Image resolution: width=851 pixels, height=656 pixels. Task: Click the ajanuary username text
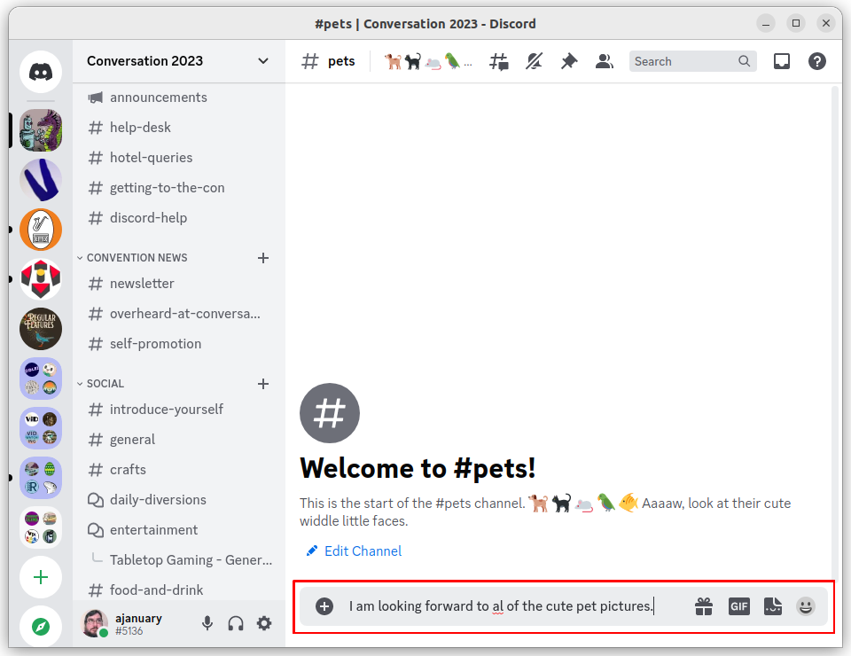tap(138, 618)
